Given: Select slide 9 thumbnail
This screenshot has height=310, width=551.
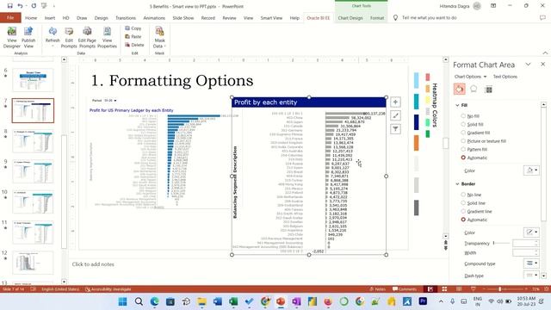Looking at the screenshot, I should pos(33,171).
